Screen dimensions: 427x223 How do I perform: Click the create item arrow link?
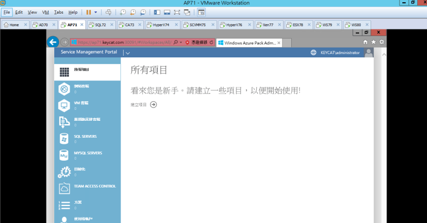point(153,104)
